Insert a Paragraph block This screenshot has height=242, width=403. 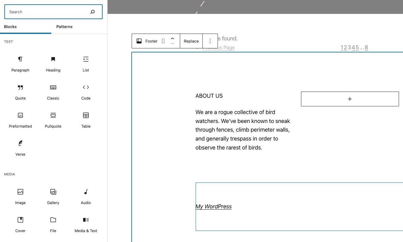tap(20, 64)
